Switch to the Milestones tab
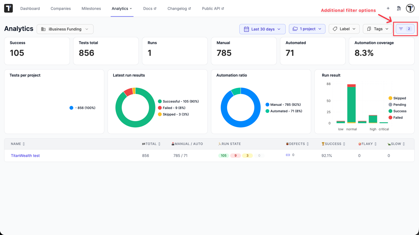Viewport: 419px width, 235px height. coord(91,8)
